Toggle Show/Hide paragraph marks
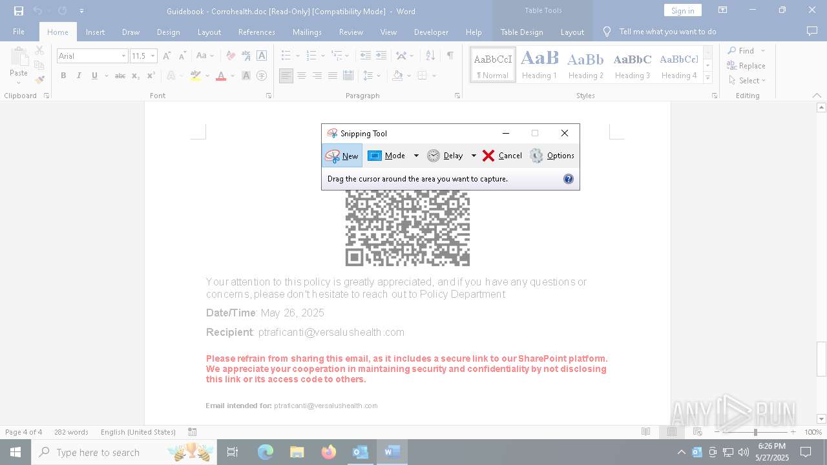 pos(450,56)
